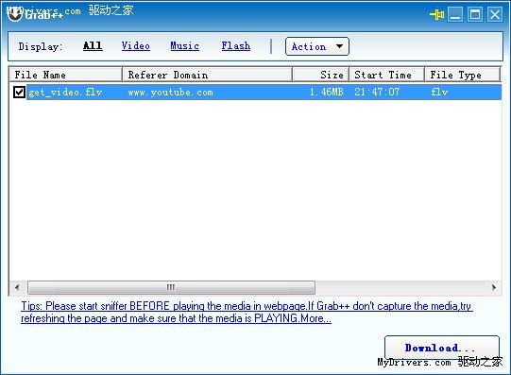Maximize the Grab++ window
The image size is (511, 375).
pyautogui.click(x=475, y=15)
